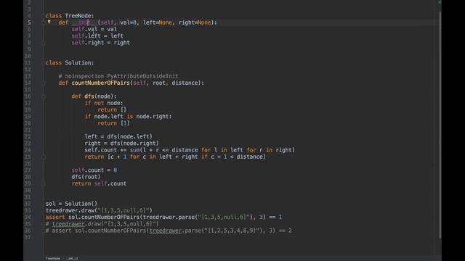Click 'self.right = right' assignment
465x261 pixels.
coord(100,43)
